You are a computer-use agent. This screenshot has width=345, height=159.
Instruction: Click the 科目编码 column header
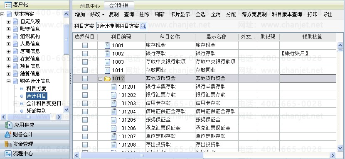121,37
